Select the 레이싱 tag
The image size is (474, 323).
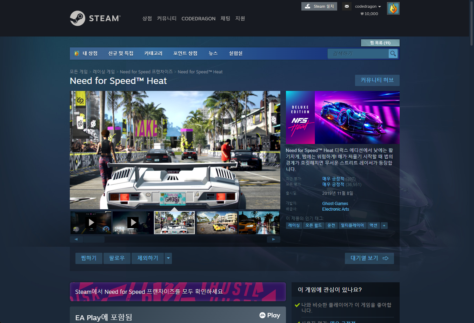tap(294, 225)
